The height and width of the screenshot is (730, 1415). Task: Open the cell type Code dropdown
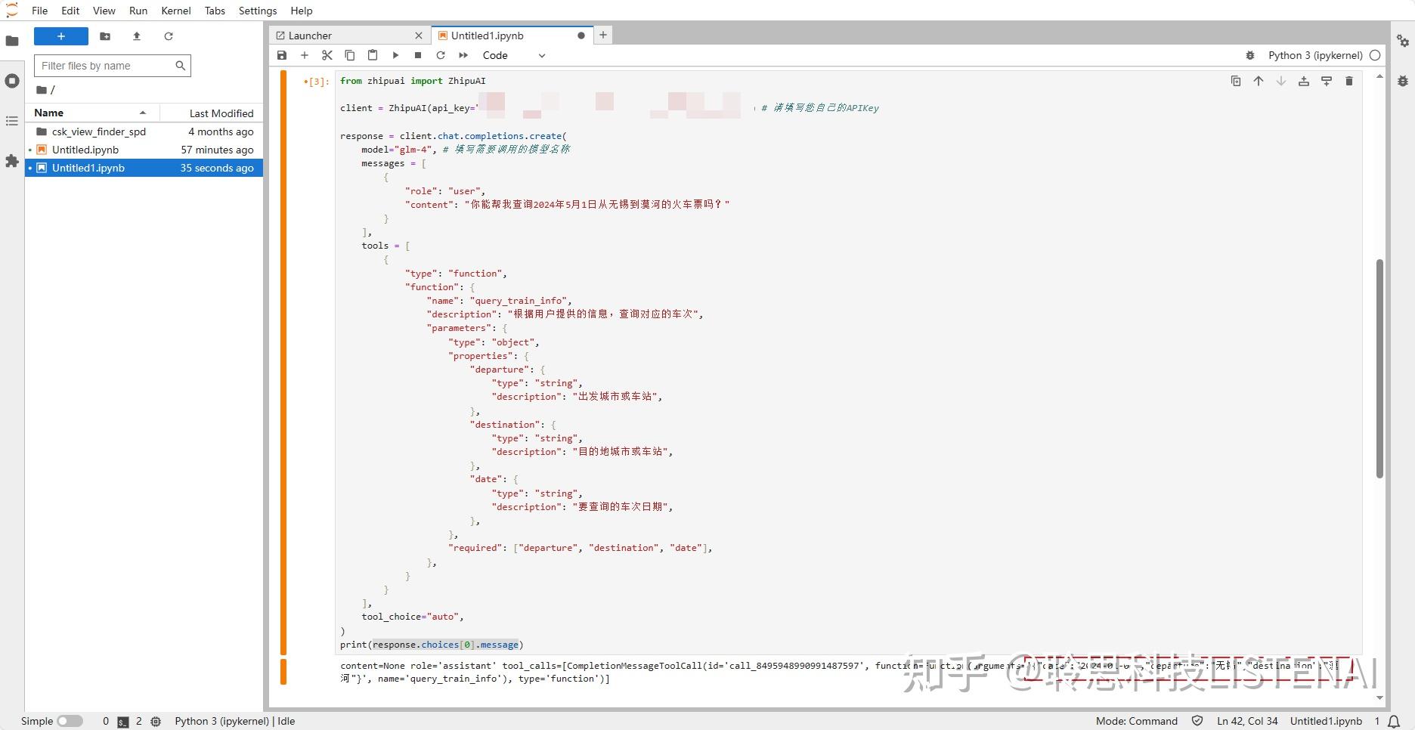[x=514, y=55]
